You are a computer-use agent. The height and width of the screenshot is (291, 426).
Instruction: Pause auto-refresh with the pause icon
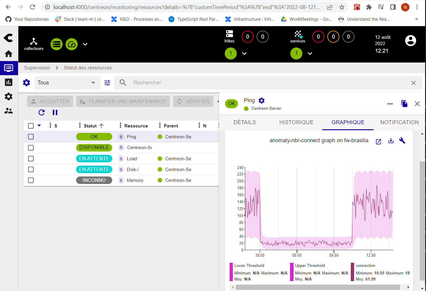(55, 112)
